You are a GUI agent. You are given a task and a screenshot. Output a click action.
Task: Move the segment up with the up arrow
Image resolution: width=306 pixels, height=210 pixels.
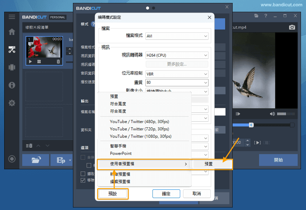click(39, 146)
